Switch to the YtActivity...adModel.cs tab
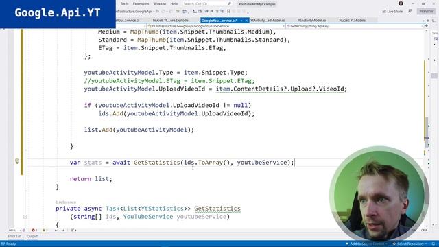Image resolution: width=439 pixels, height=247 pixels. 268,20
